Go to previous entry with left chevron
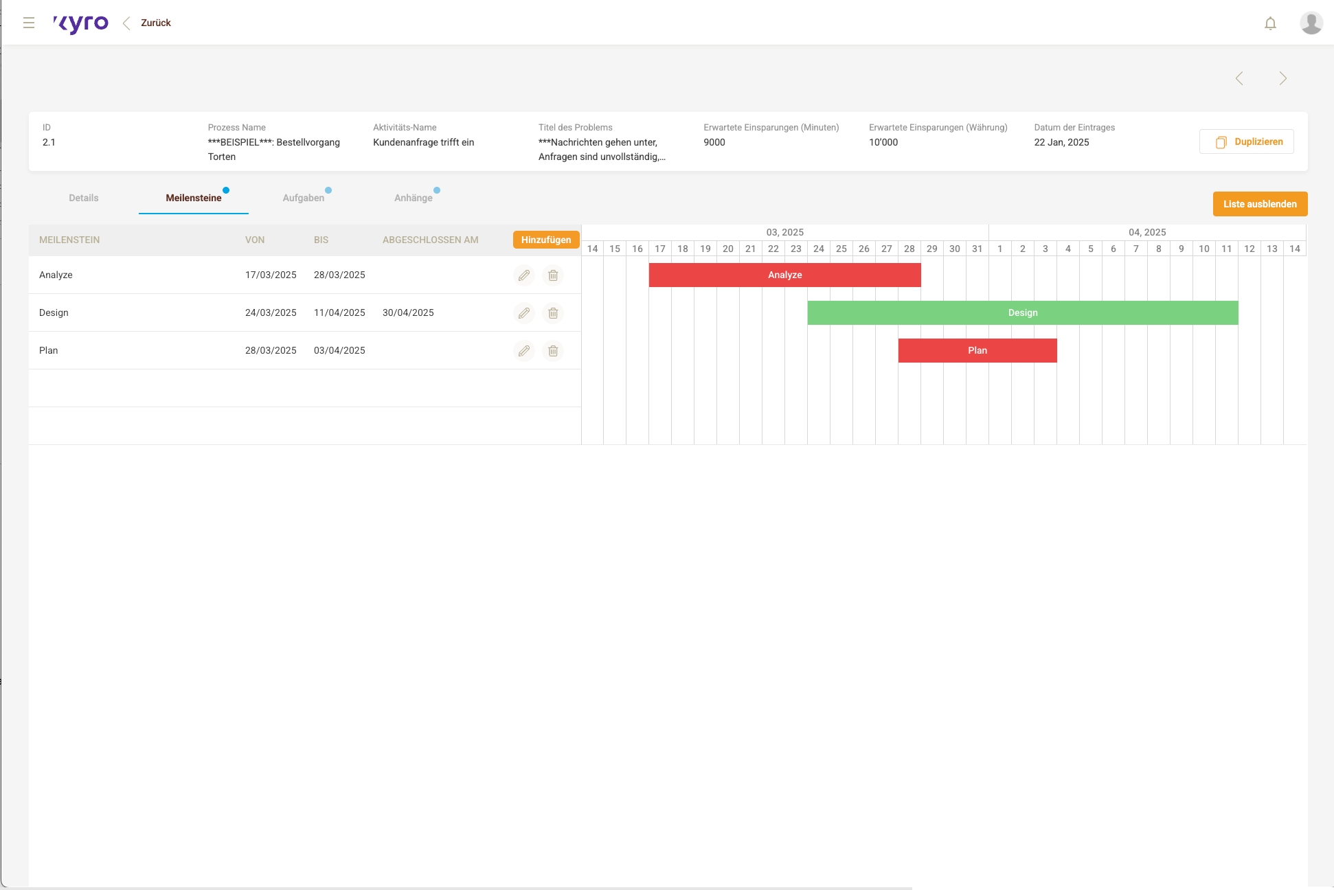This screenshot has width=1334, height=890. pos(1239,78)
